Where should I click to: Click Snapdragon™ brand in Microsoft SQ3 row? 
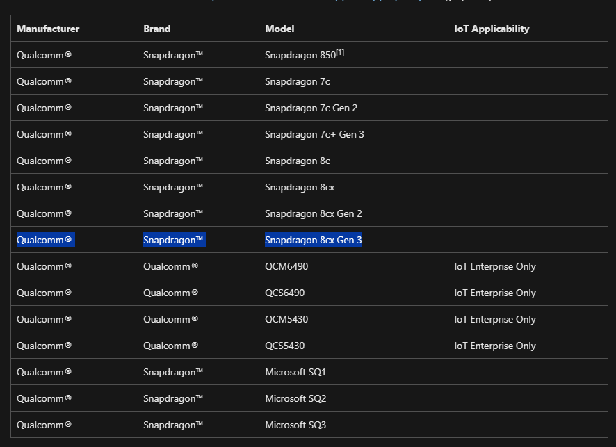(173, 425)
